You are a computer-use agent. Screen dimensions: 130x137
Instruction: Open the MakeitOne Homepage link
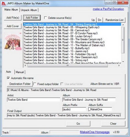click(x=95, y=132)
